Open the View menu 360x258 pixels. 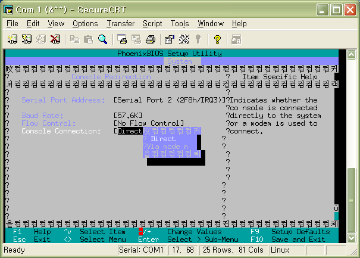pyautogui.click(x=56, y=23)
